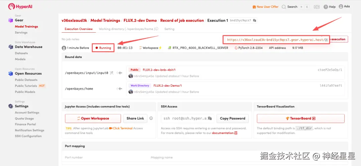Image resolution: width=361 pixels, height=166 pixels.
Task: Toggle the language switch icon
Action: [x=317, y=7]
